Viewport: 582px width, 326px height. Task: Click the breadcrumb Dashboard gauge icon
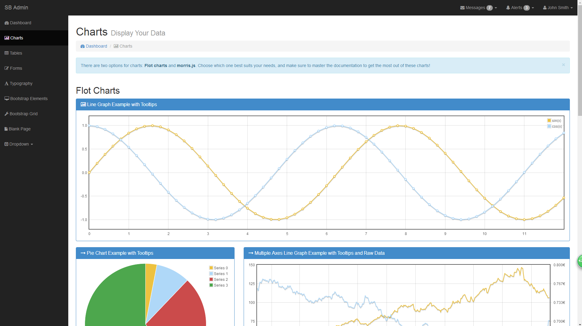coord(83,46)
